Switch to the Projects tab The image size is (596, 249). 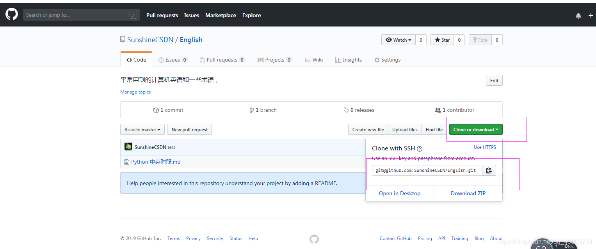[x=275, y=60]
